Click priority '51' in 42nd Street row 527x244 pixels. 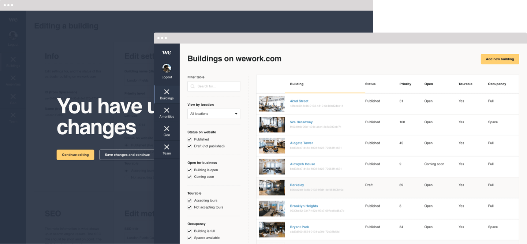coord(401,101)
